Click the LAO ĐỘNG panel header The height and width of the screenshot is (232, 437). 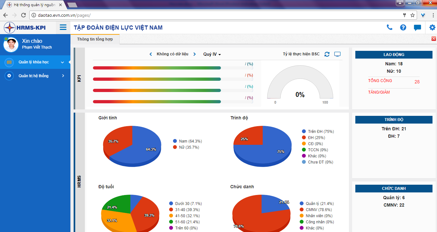pos(394,55)
